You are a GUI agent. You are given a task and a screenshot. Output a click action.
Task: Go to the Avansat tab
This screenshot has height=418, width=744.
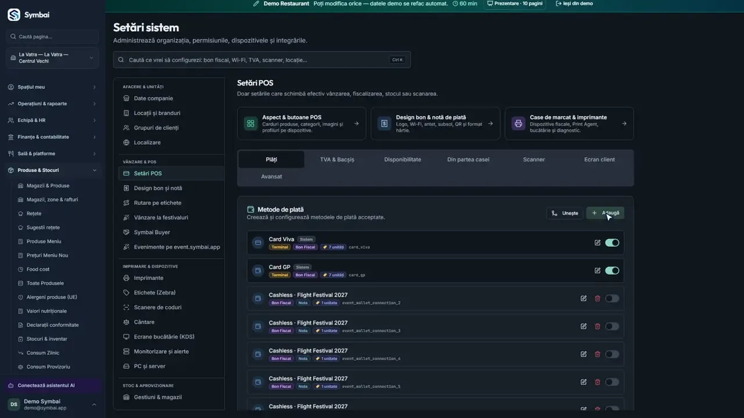[x=271, y=176]
